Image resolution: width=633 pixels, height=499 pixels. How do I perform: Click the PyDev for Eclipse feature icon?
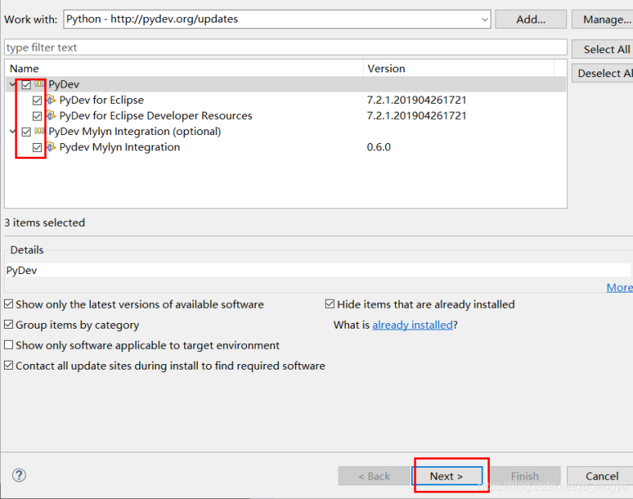coord(51,100)
